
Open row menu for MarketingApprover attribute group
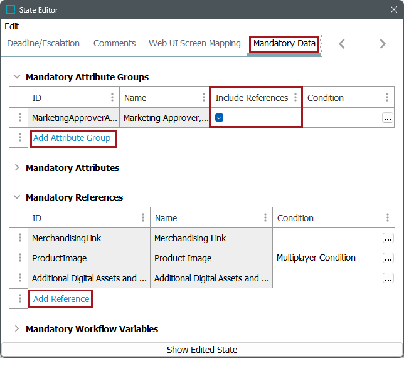click(19, 118)
